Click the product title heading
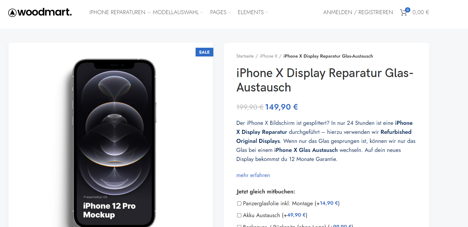This screenshot has width=468, height=227. tap(325, 80)
